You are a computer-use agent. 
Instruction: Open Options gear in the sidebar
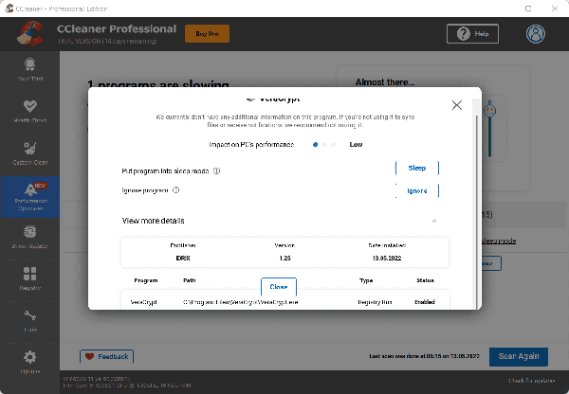pyautogui.click(x=30, y=363)
